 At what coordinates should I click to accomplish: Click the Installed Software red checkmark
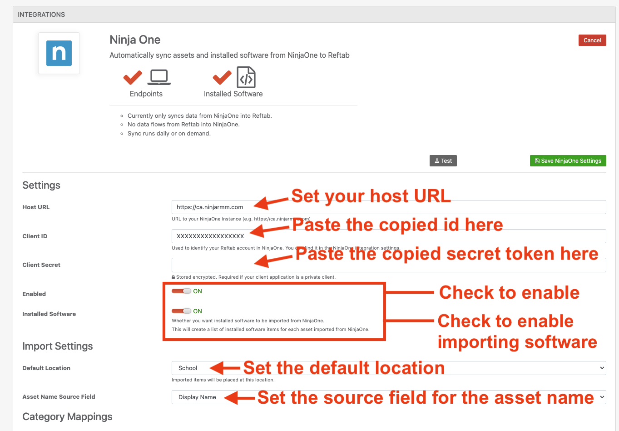click(222, 77)
